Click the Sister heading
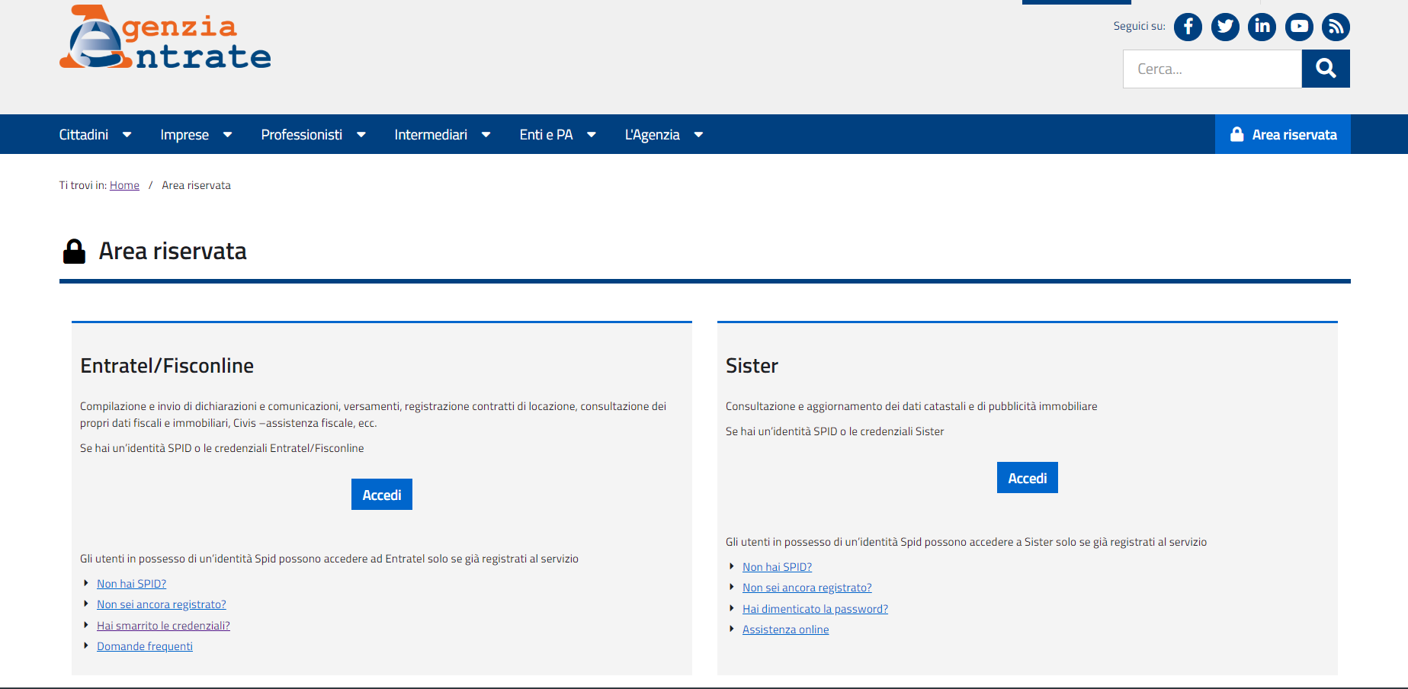Image resolution: width=1408 pixels, height=689 pixels. coord(752,366)
